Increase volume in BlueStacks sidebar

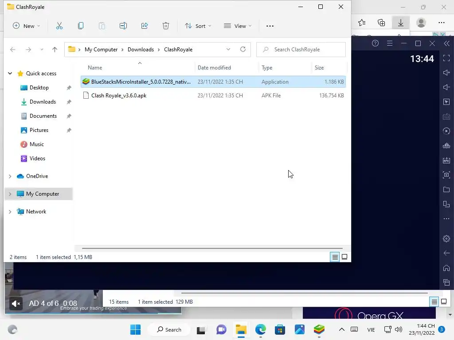click(x=446, y=73)
